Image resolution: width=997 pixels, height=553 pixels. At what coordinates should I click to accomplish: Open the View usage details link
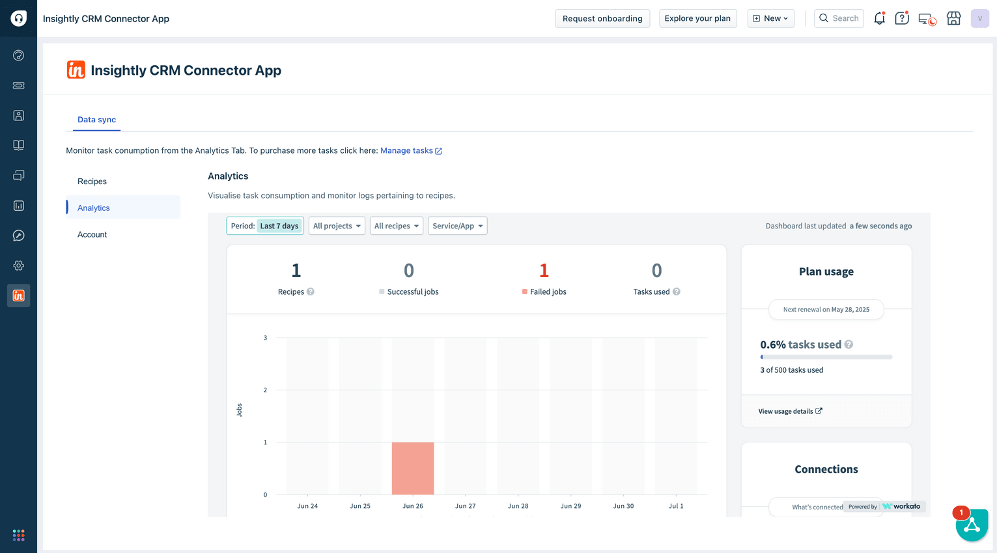tap(790, 411)
